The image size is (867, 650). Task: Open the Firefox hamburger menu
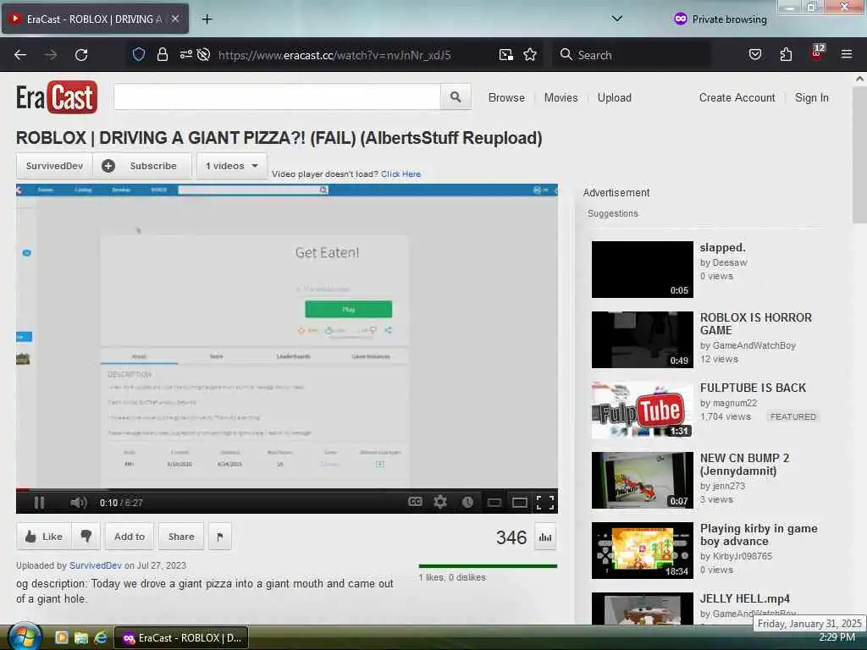coord(847,54)
